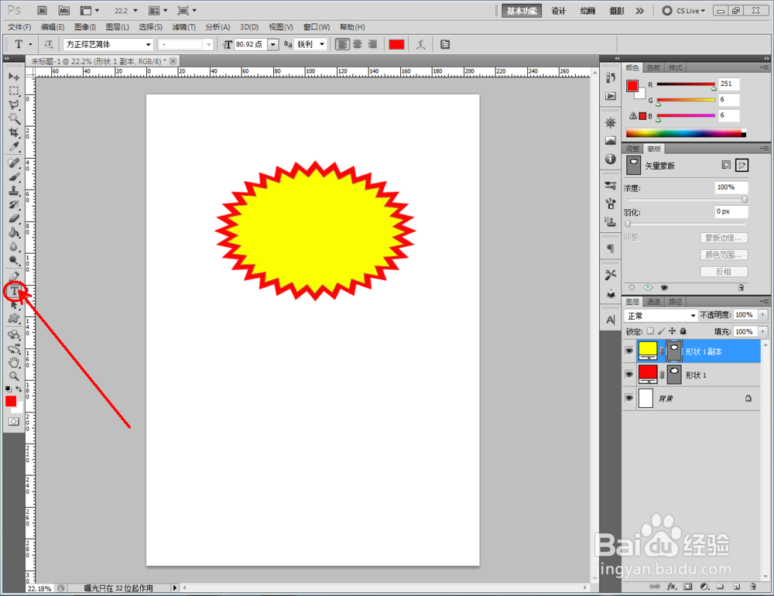Toggle lock transparent pixels
This screenshot has width=774, height=596.
click(x=651, y=331)
